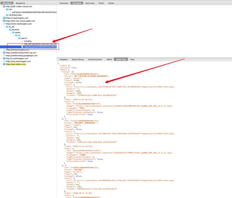Open the Query String response tab
Image resolution: width=232 pixels, height=198 pixels.
pyautogui.click(x=78, y=59)
